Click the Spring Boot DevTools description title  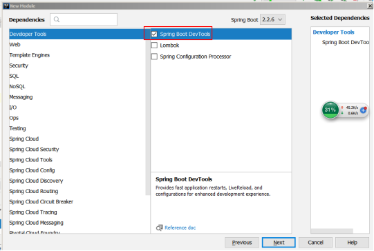tap(184, 179)
